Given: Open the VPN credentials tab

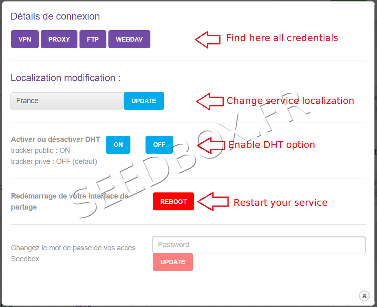Looking at the screenshot, I should coord(25,40).
